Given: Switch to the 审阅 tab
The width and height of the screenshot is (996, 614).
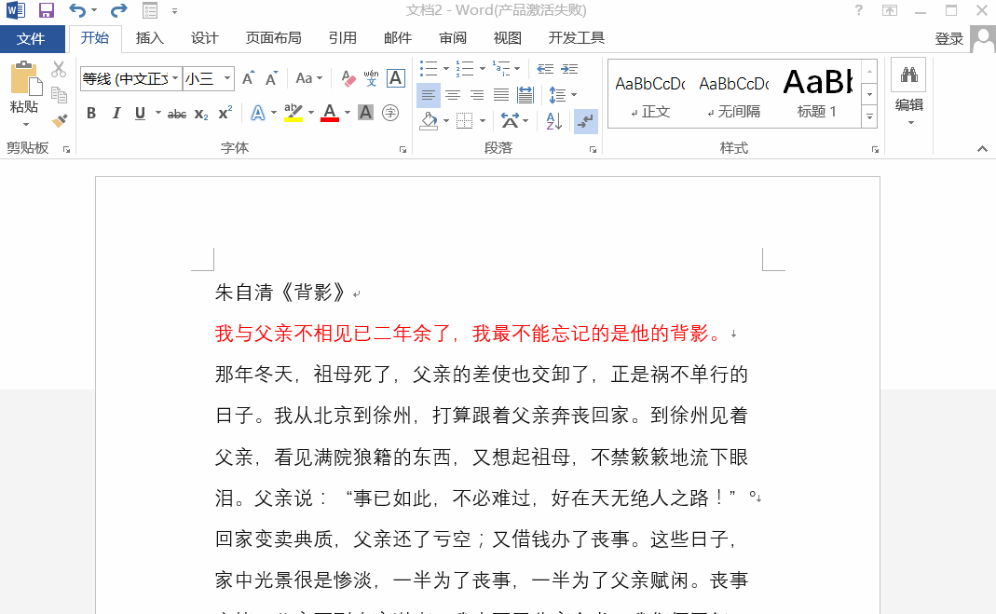Looking at the screenshot, I should point(453,38).
